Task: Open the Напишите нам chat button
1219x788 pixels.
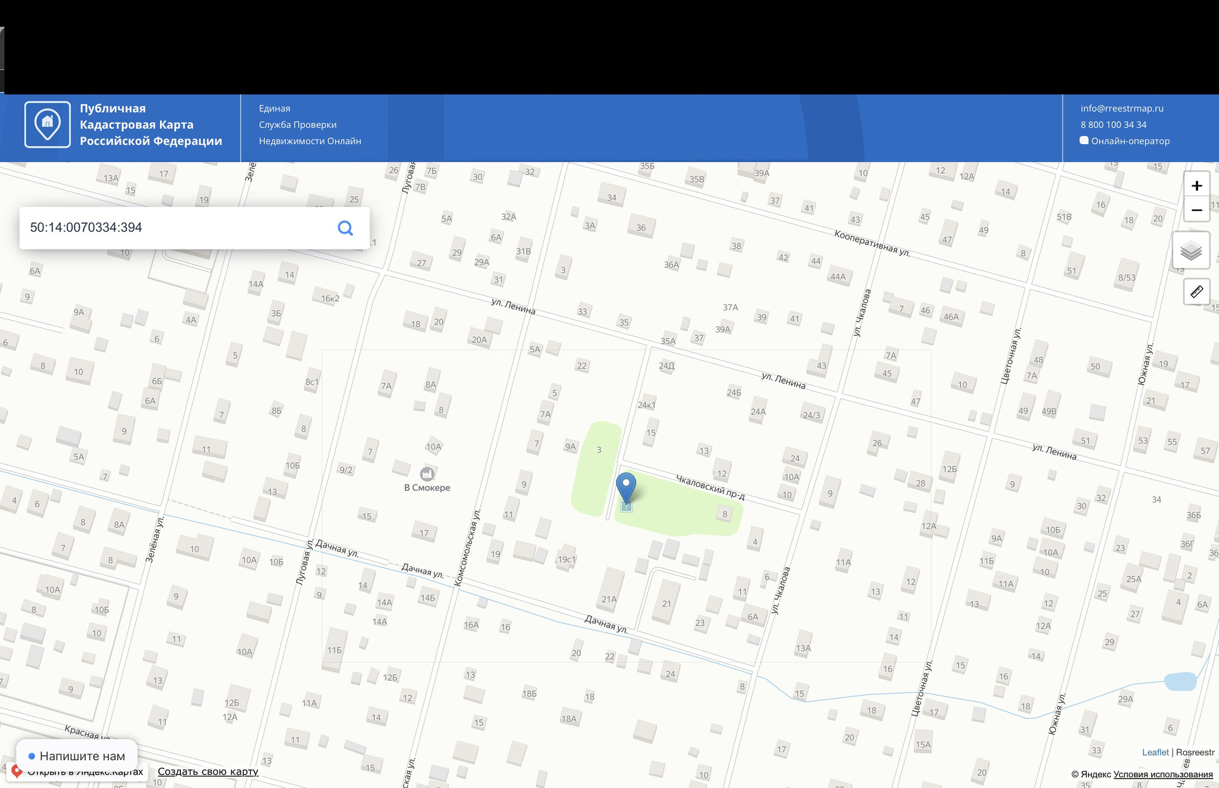Action: (x=76, y=756)
